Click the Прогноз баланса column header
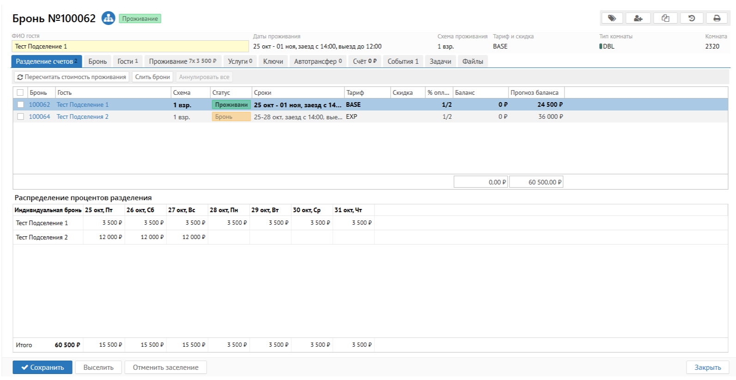Viewport: 736px width, 380px height. (535, 92)
